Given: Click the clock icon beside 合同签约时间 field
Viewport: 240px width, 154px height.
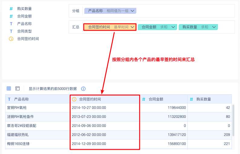Looking at the screenshot, I should (x=11, y=39).
